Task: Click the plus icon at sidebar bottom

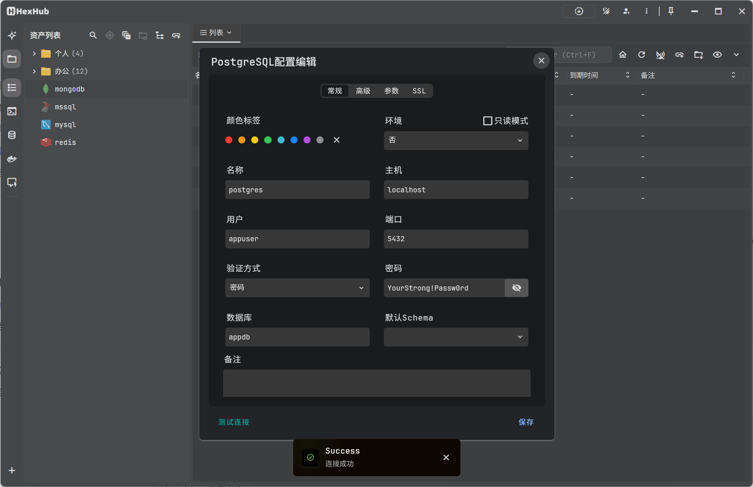Action: tap(12, 470)
